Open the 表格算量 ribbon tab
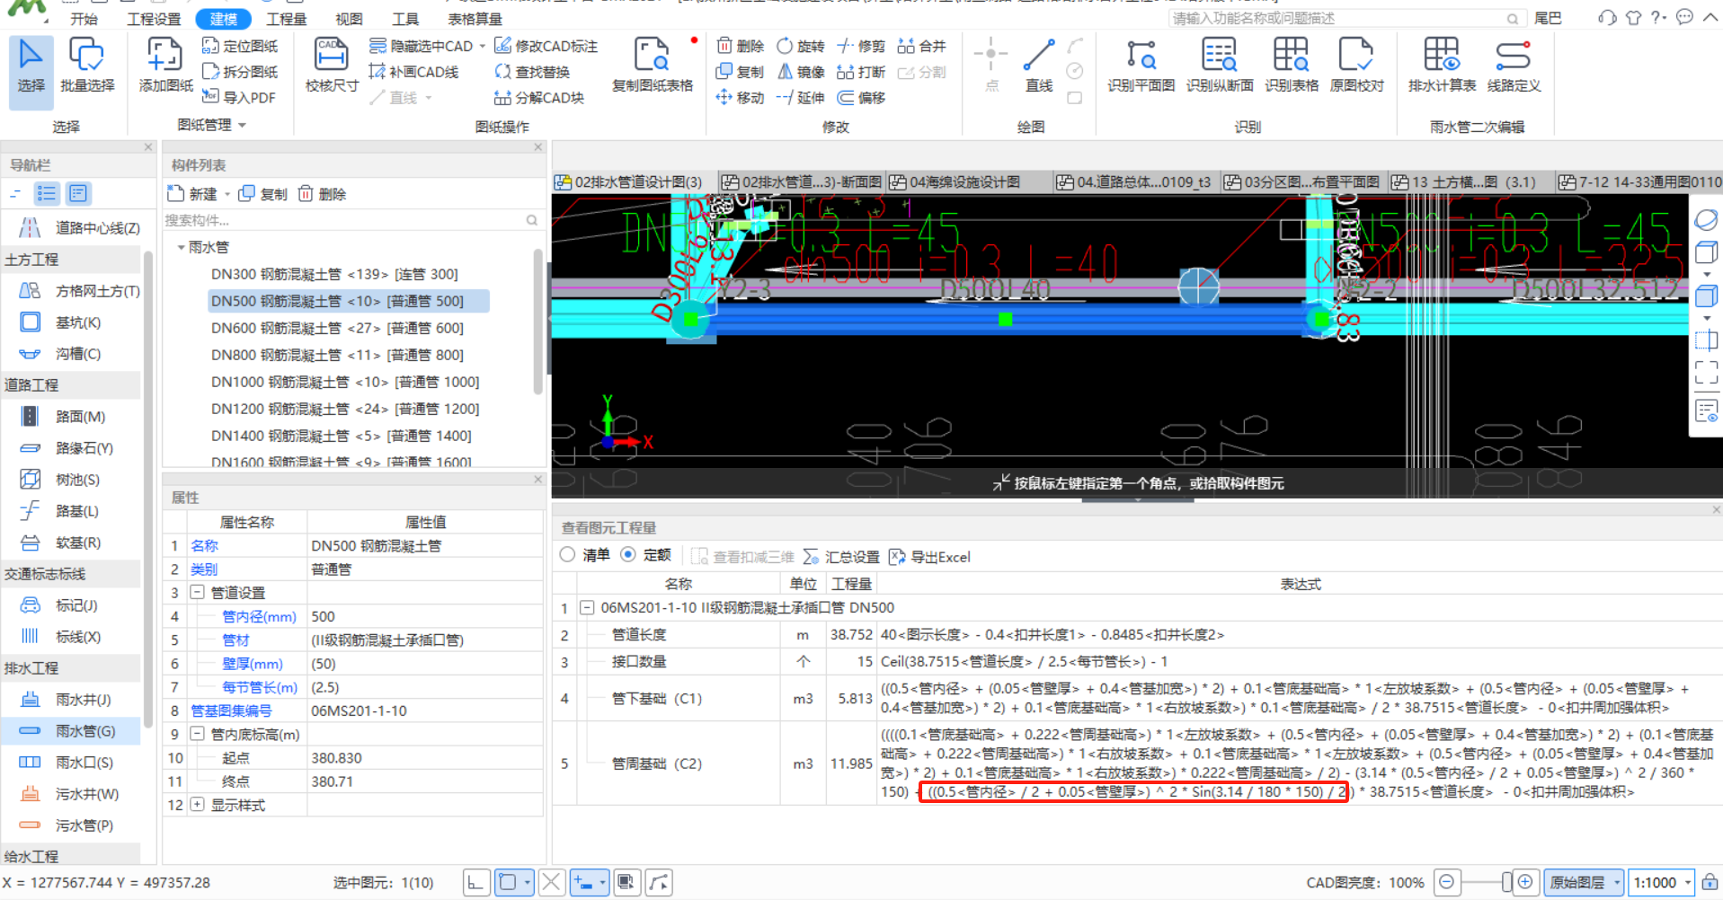The image size is (1723, 900). coord(475,19)
